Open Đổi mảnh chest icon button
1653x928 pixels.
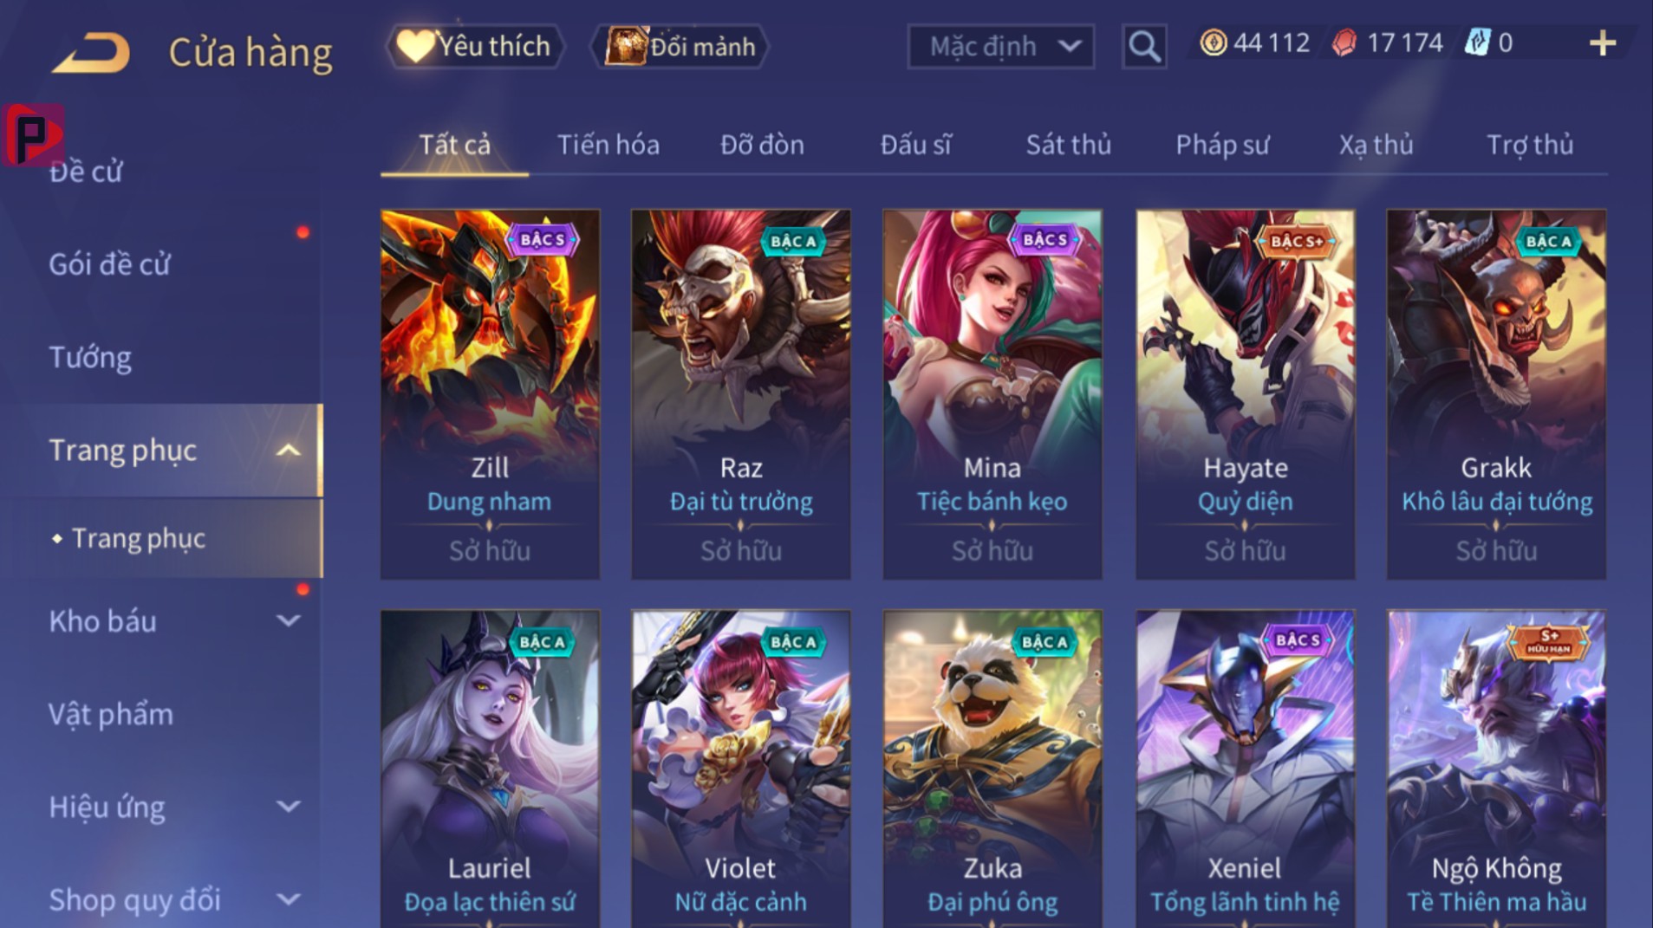point(680,46)
